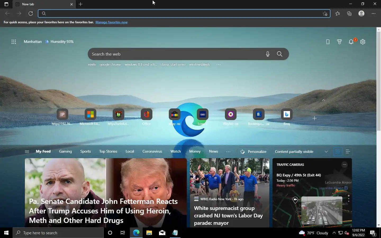Switch feed to list view

[x=348, y=152]
